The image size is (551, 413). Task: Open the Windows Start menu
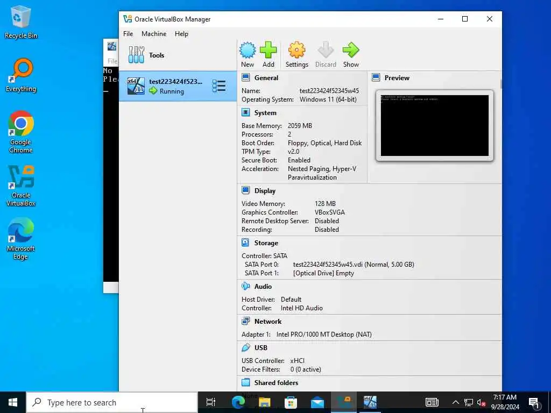(13, 402)
